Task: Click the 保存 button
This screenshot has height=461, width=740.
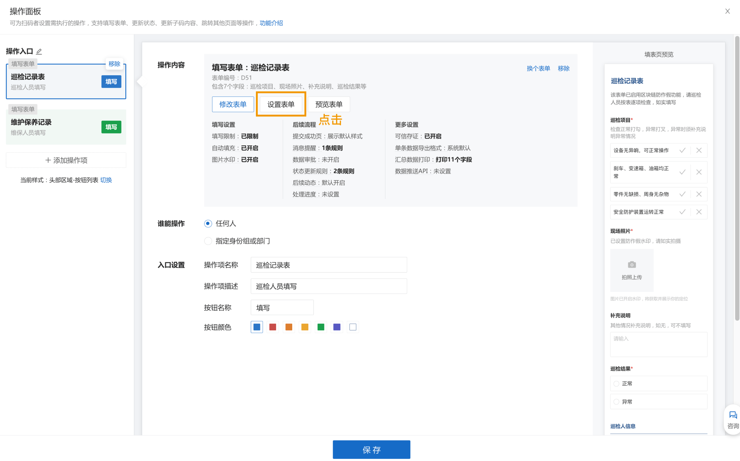Action: point(371,450)
